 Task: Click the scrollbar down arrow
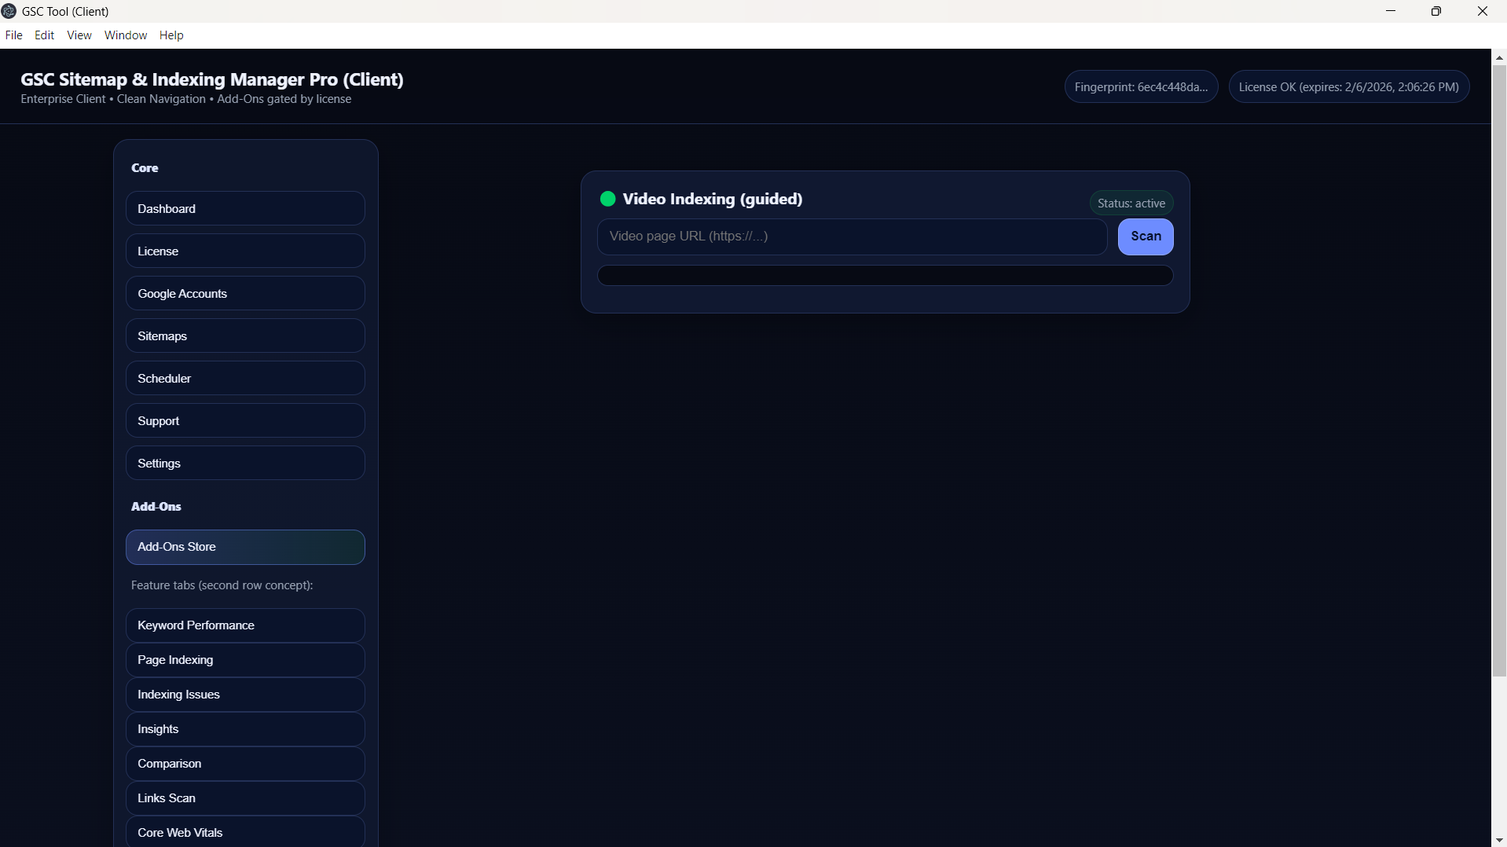click(1499, 840)
